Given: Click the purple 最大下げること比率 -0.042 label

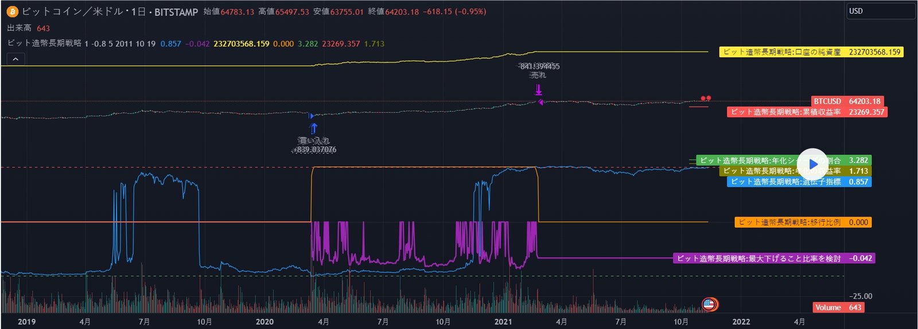Looking at the screenshot, I should coord(774,258).
